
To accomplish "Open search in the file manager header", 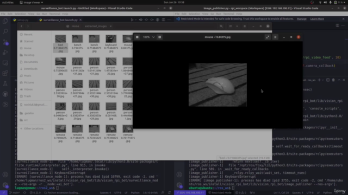I will [221, 26].
